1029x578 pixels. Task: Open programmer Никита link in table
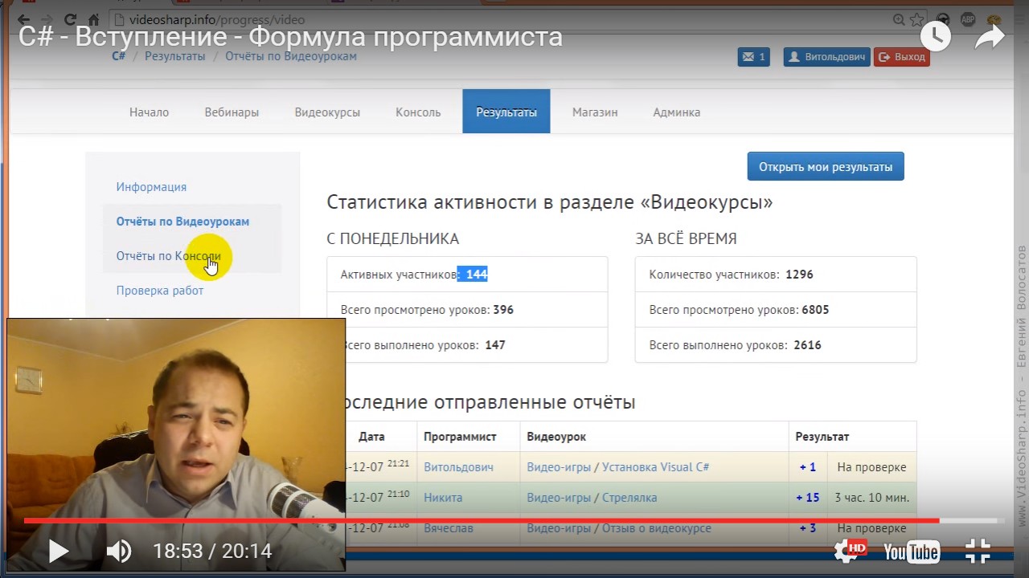[x=443, y=497]
